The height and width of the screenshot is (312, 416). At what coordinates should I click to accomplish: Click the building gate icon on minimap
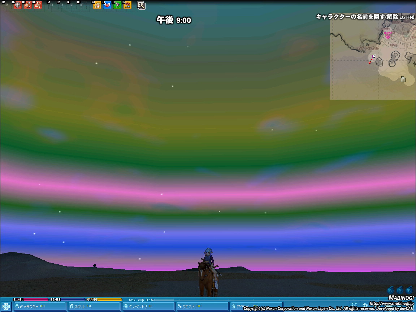coord(403,79)
